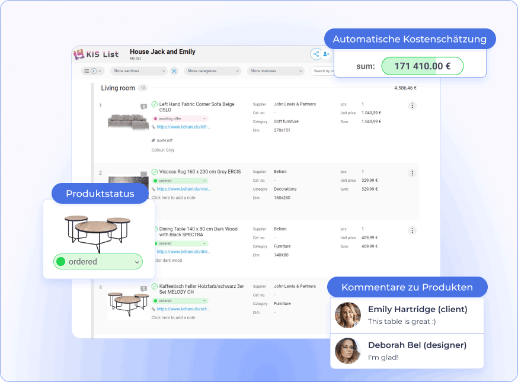Toggle the check circle for Viscose Rug
Viewport: 518px width, 382px height.
[154, 172]
